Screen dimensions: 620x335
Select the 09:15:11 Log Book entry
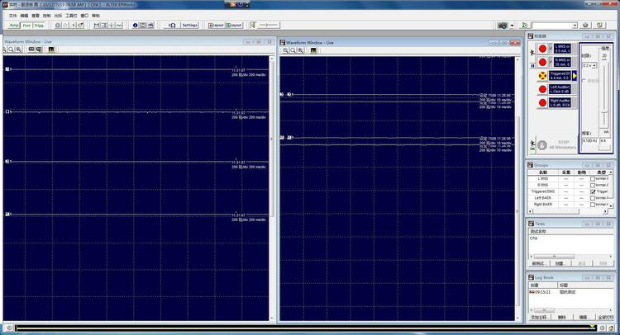(542, 292)
